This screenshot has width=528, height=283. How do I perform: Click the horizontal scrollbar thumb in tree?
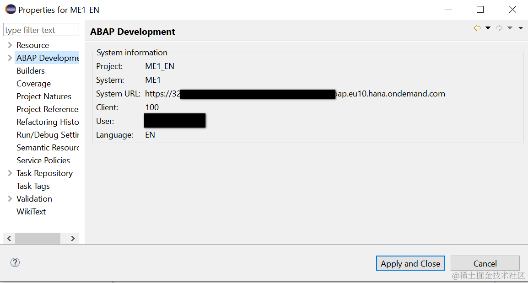click(x=38, y=238)
